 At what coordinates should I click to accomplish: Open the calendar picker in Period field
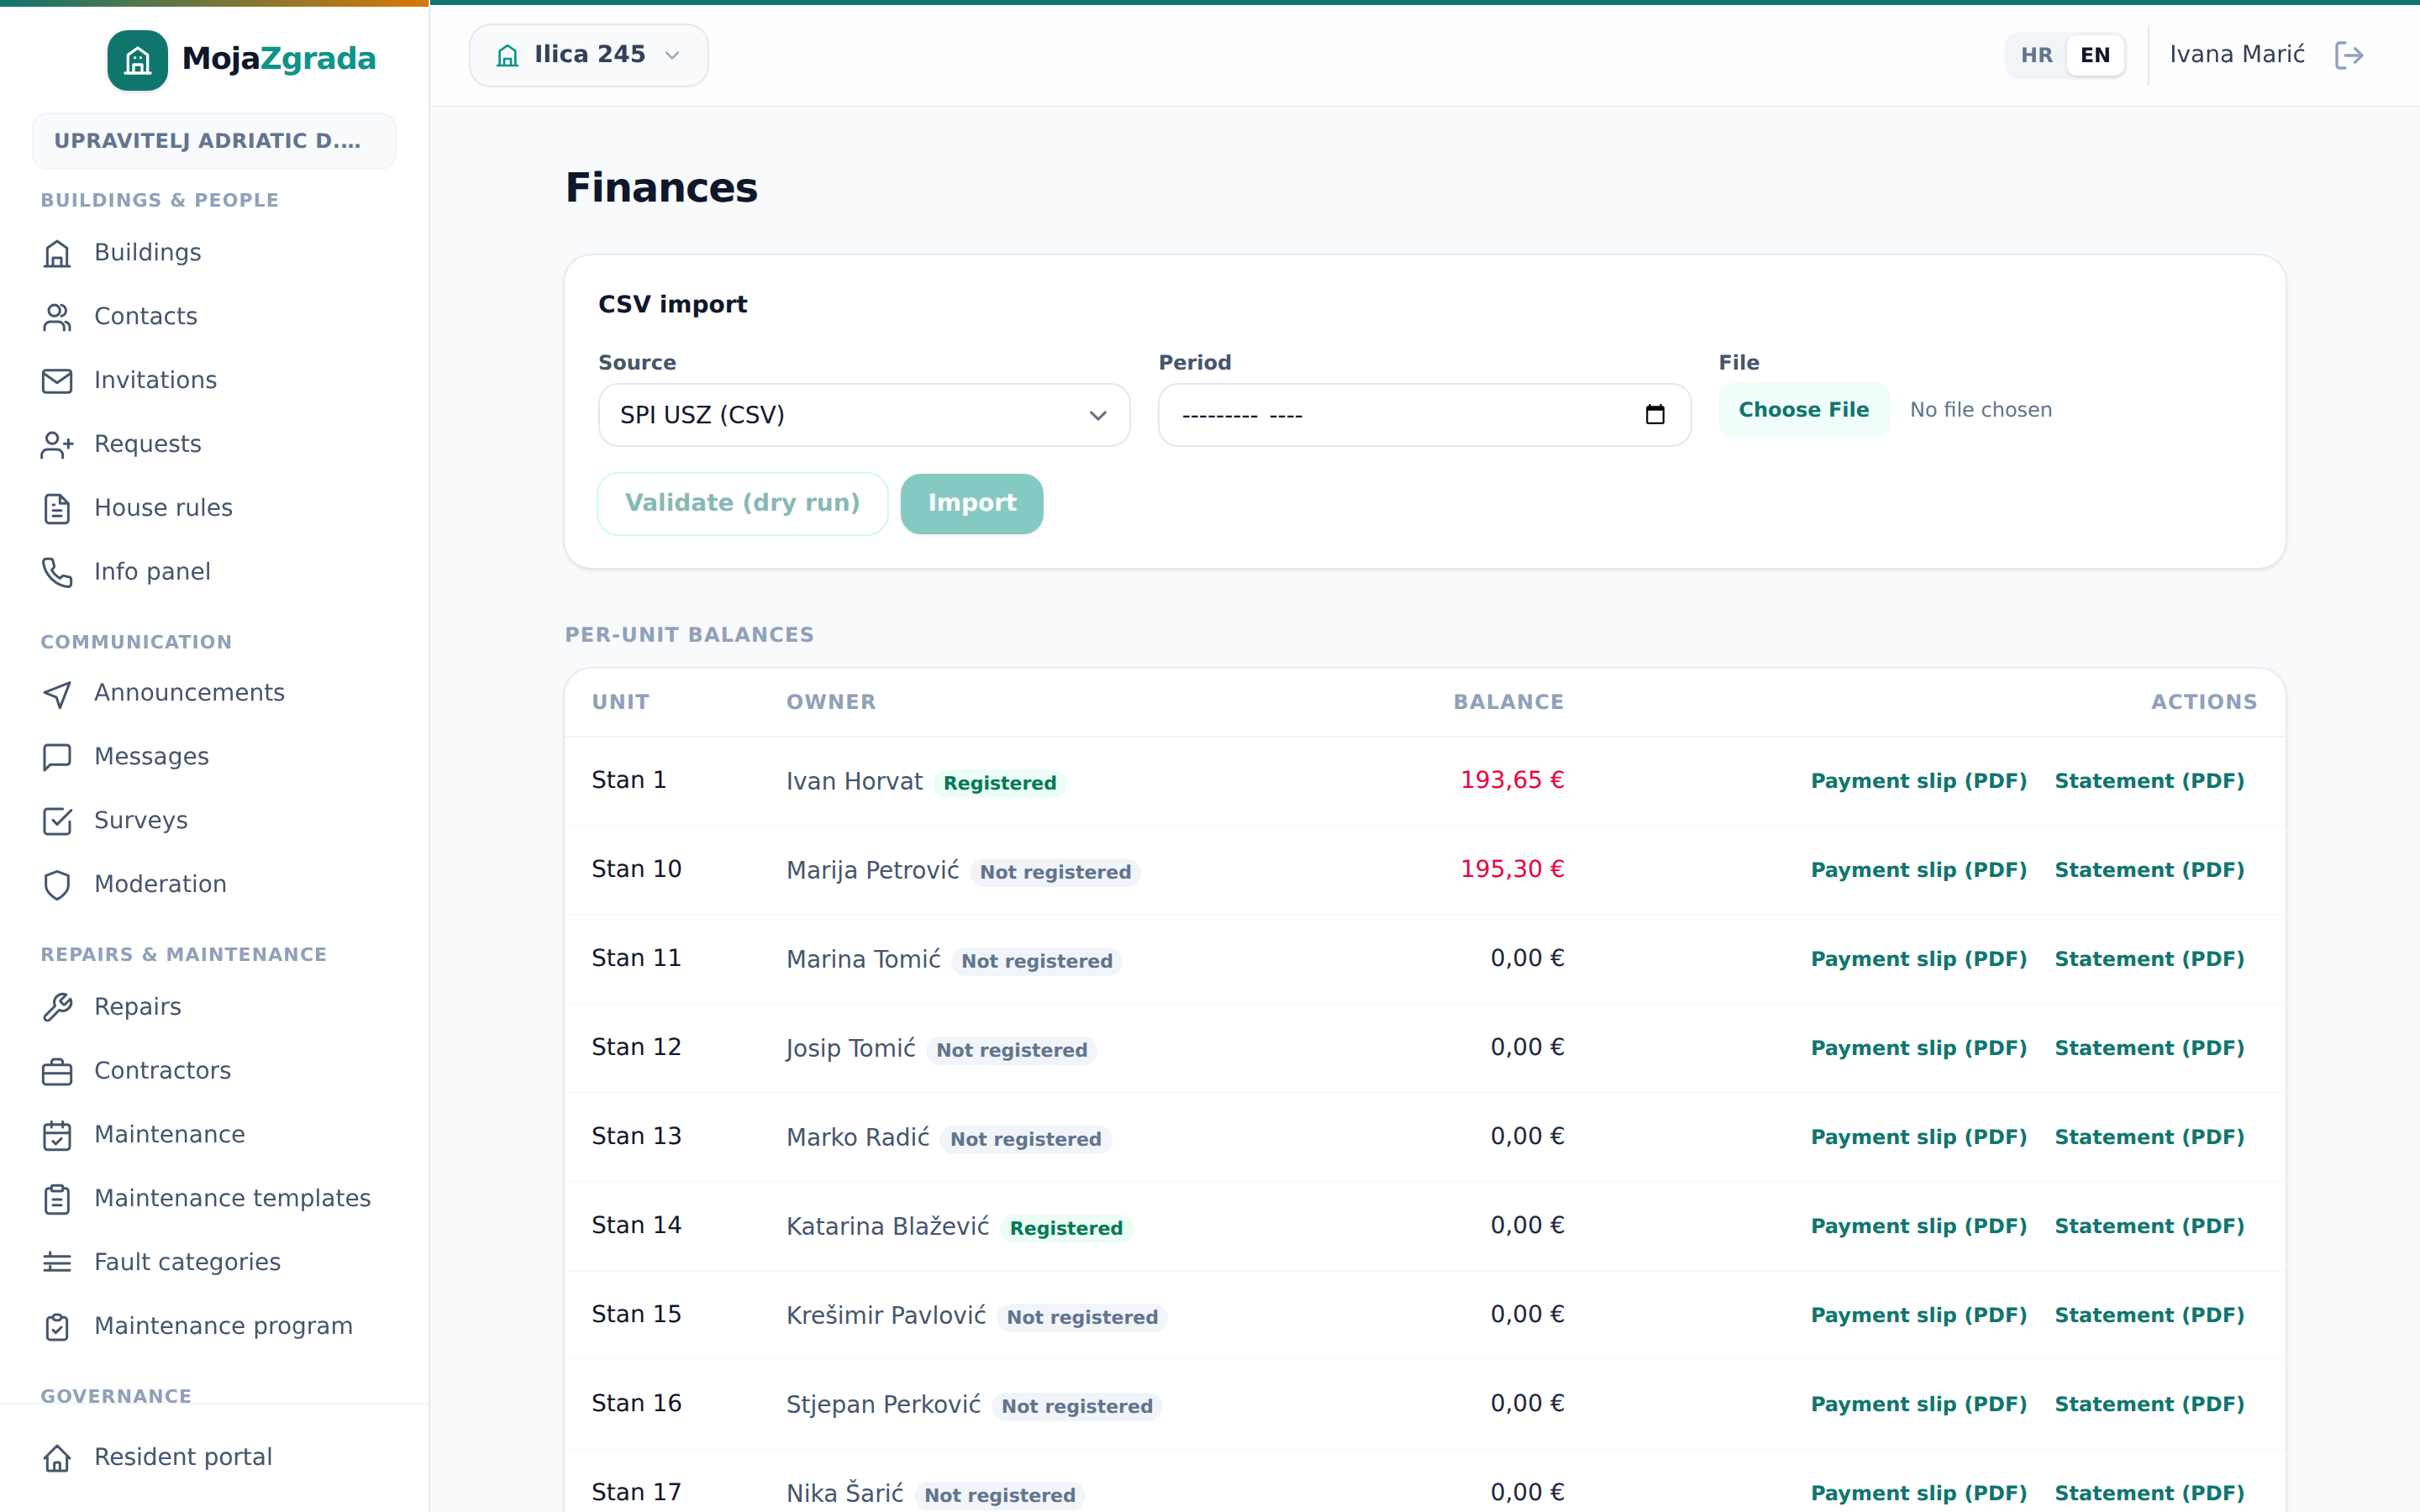pos(1655,414)
